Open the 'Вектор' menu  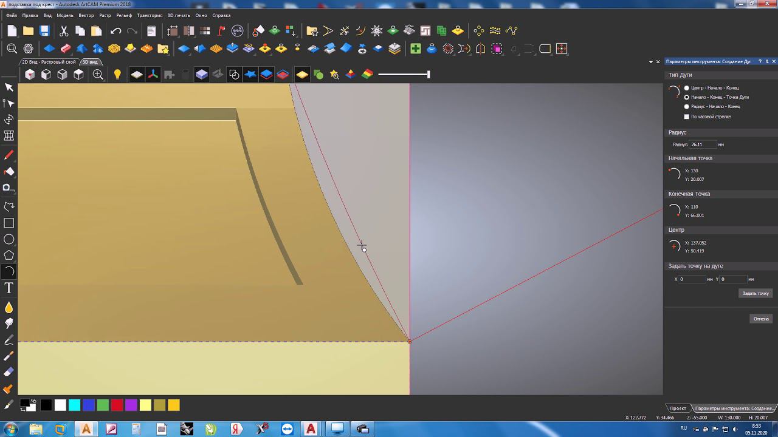click(86, 15)
